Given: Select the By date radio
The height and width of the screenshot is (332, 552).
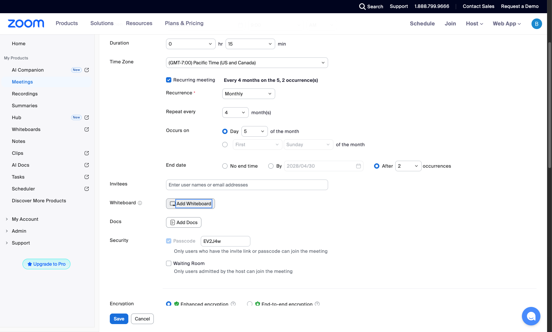Looking at the screenshot, I should (x=271, y=166).
